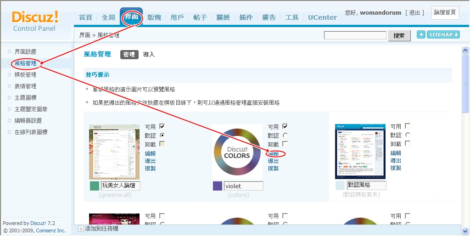470x236 pixels.
Task: Toggle 可用 checkbox in second row, first style
Action: click(x=162, y=216)
